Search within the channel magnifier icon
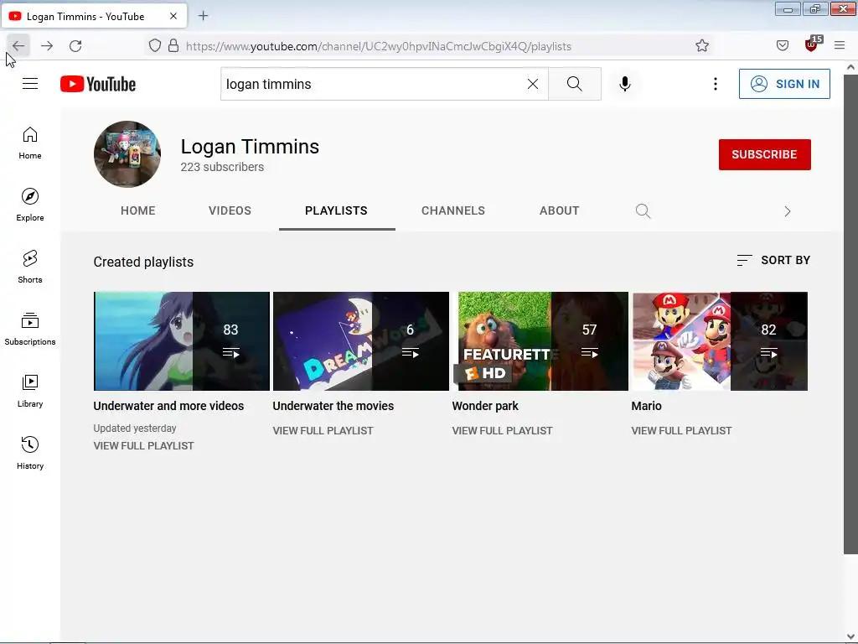 [x=643, y=210]
